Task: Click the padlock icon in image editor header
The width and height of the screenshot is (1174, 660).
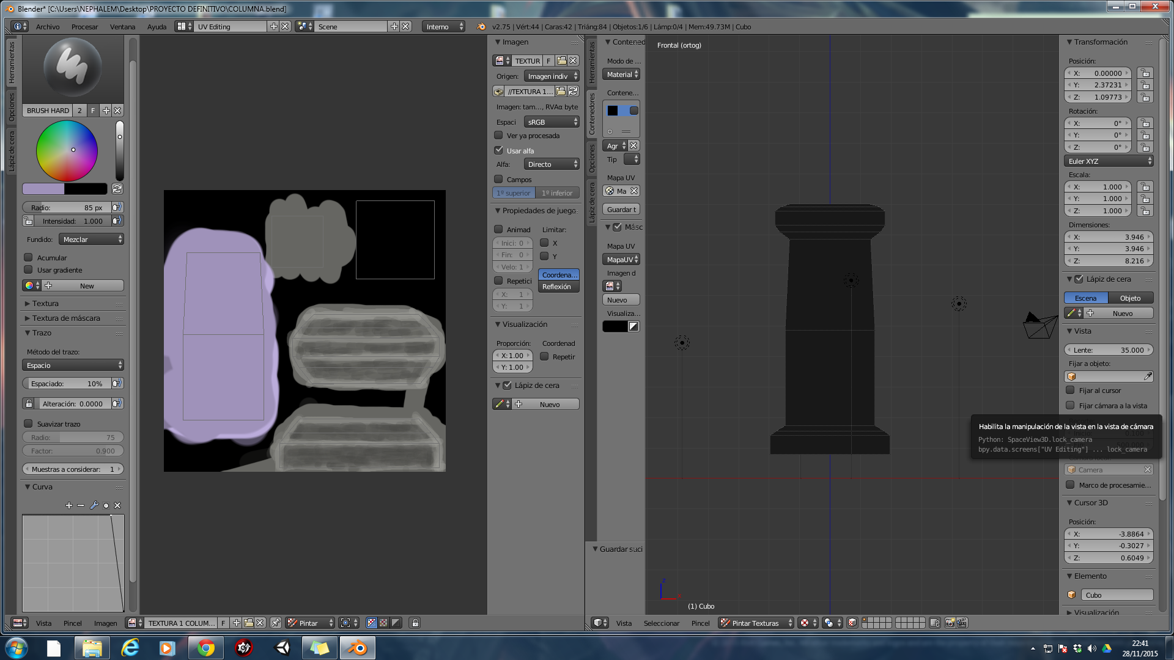Action: pyautogui.click(x=415, y=623)
